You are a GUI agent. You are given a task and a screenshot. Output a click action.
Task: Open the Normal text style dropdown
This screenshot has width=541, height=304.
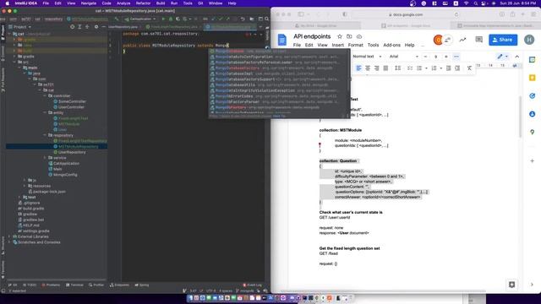coord(367,57)
